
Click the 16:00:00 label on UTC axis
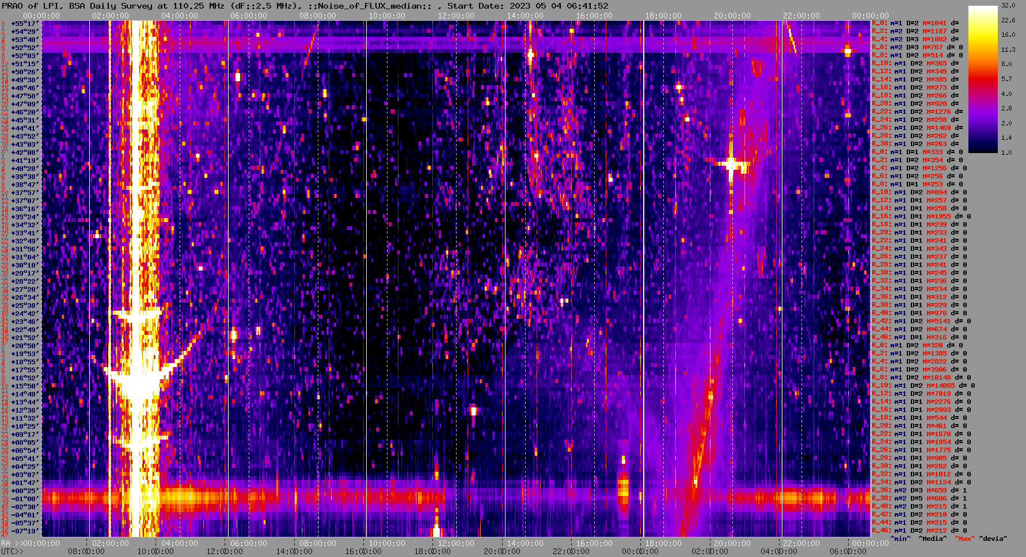pos(363,551)
